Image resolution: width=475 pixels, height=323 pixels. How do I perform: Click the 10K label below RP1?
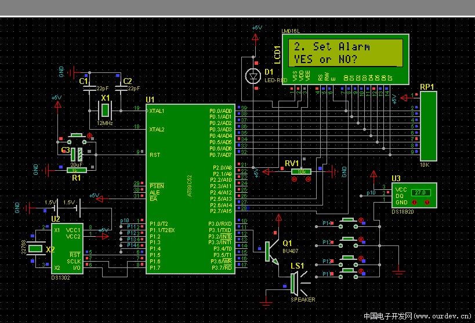(425, 165)
